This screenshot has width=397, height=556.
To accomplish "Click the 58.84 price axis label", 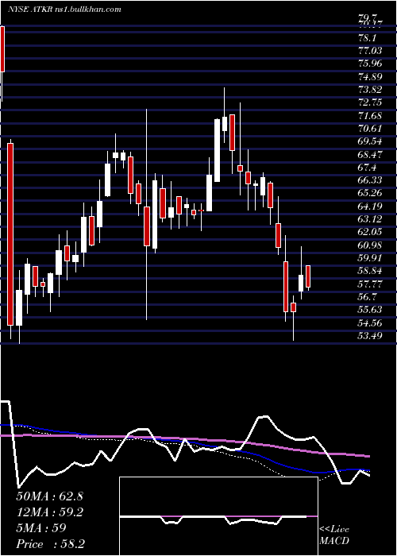I will click(x=371, y=272).
